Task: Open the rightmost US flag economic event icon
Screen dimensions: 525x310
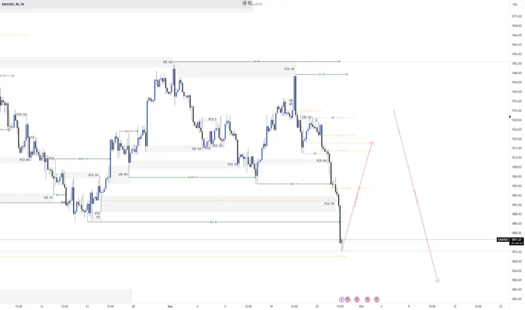Action: (x=377, y=299)
